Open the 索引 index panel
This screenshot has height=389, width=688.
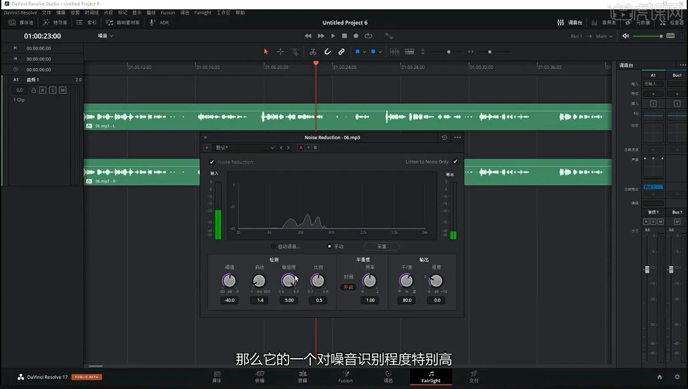point(87,22)
